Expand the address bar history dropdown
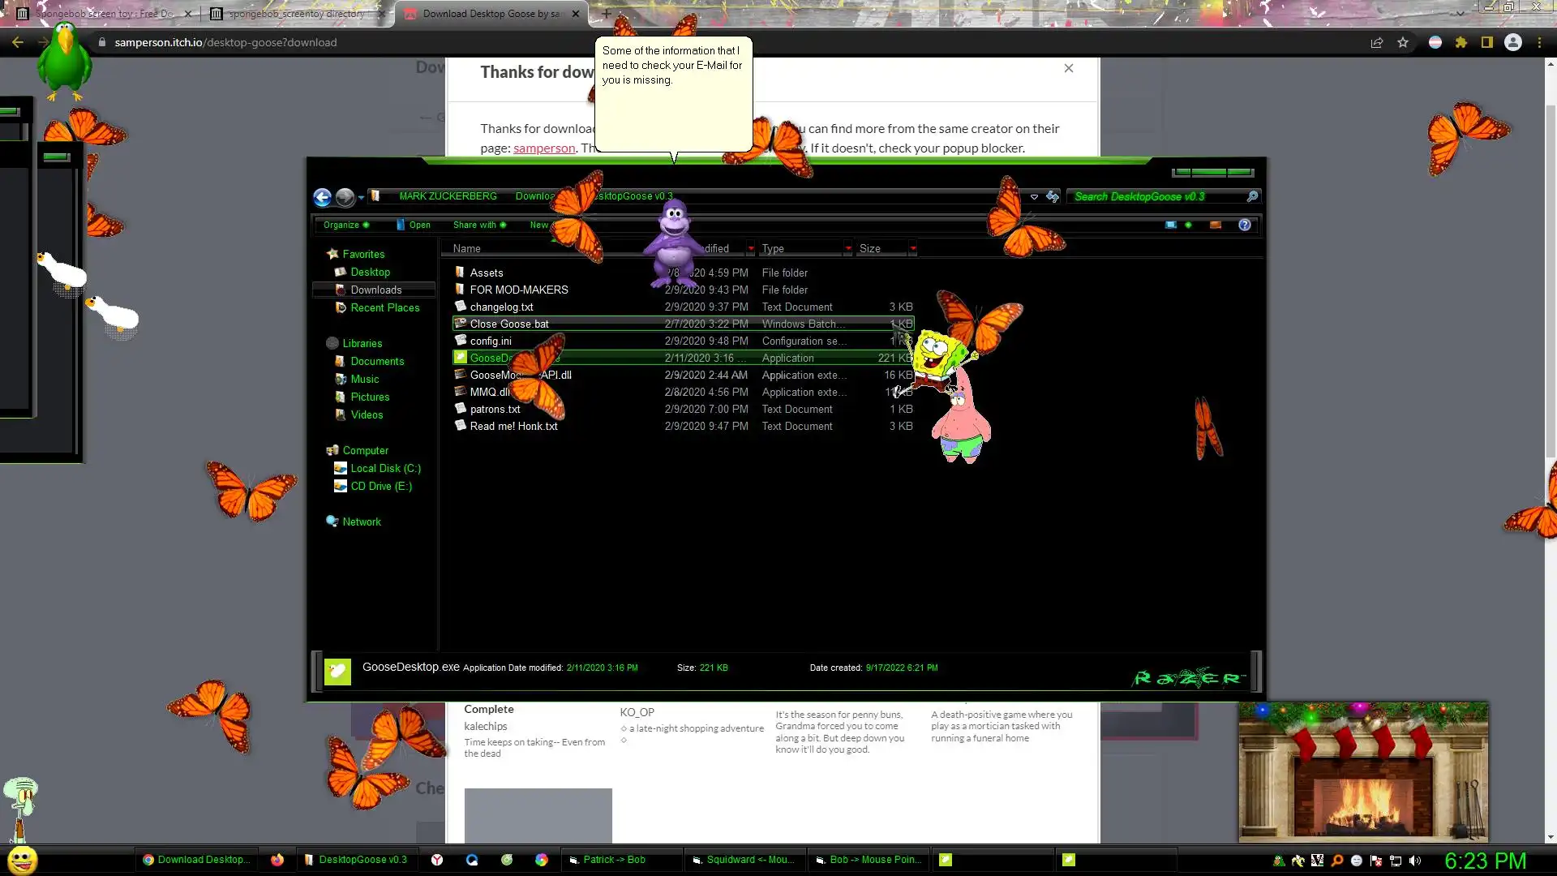Screen dimensions: 1557x876 point(1034,196)
